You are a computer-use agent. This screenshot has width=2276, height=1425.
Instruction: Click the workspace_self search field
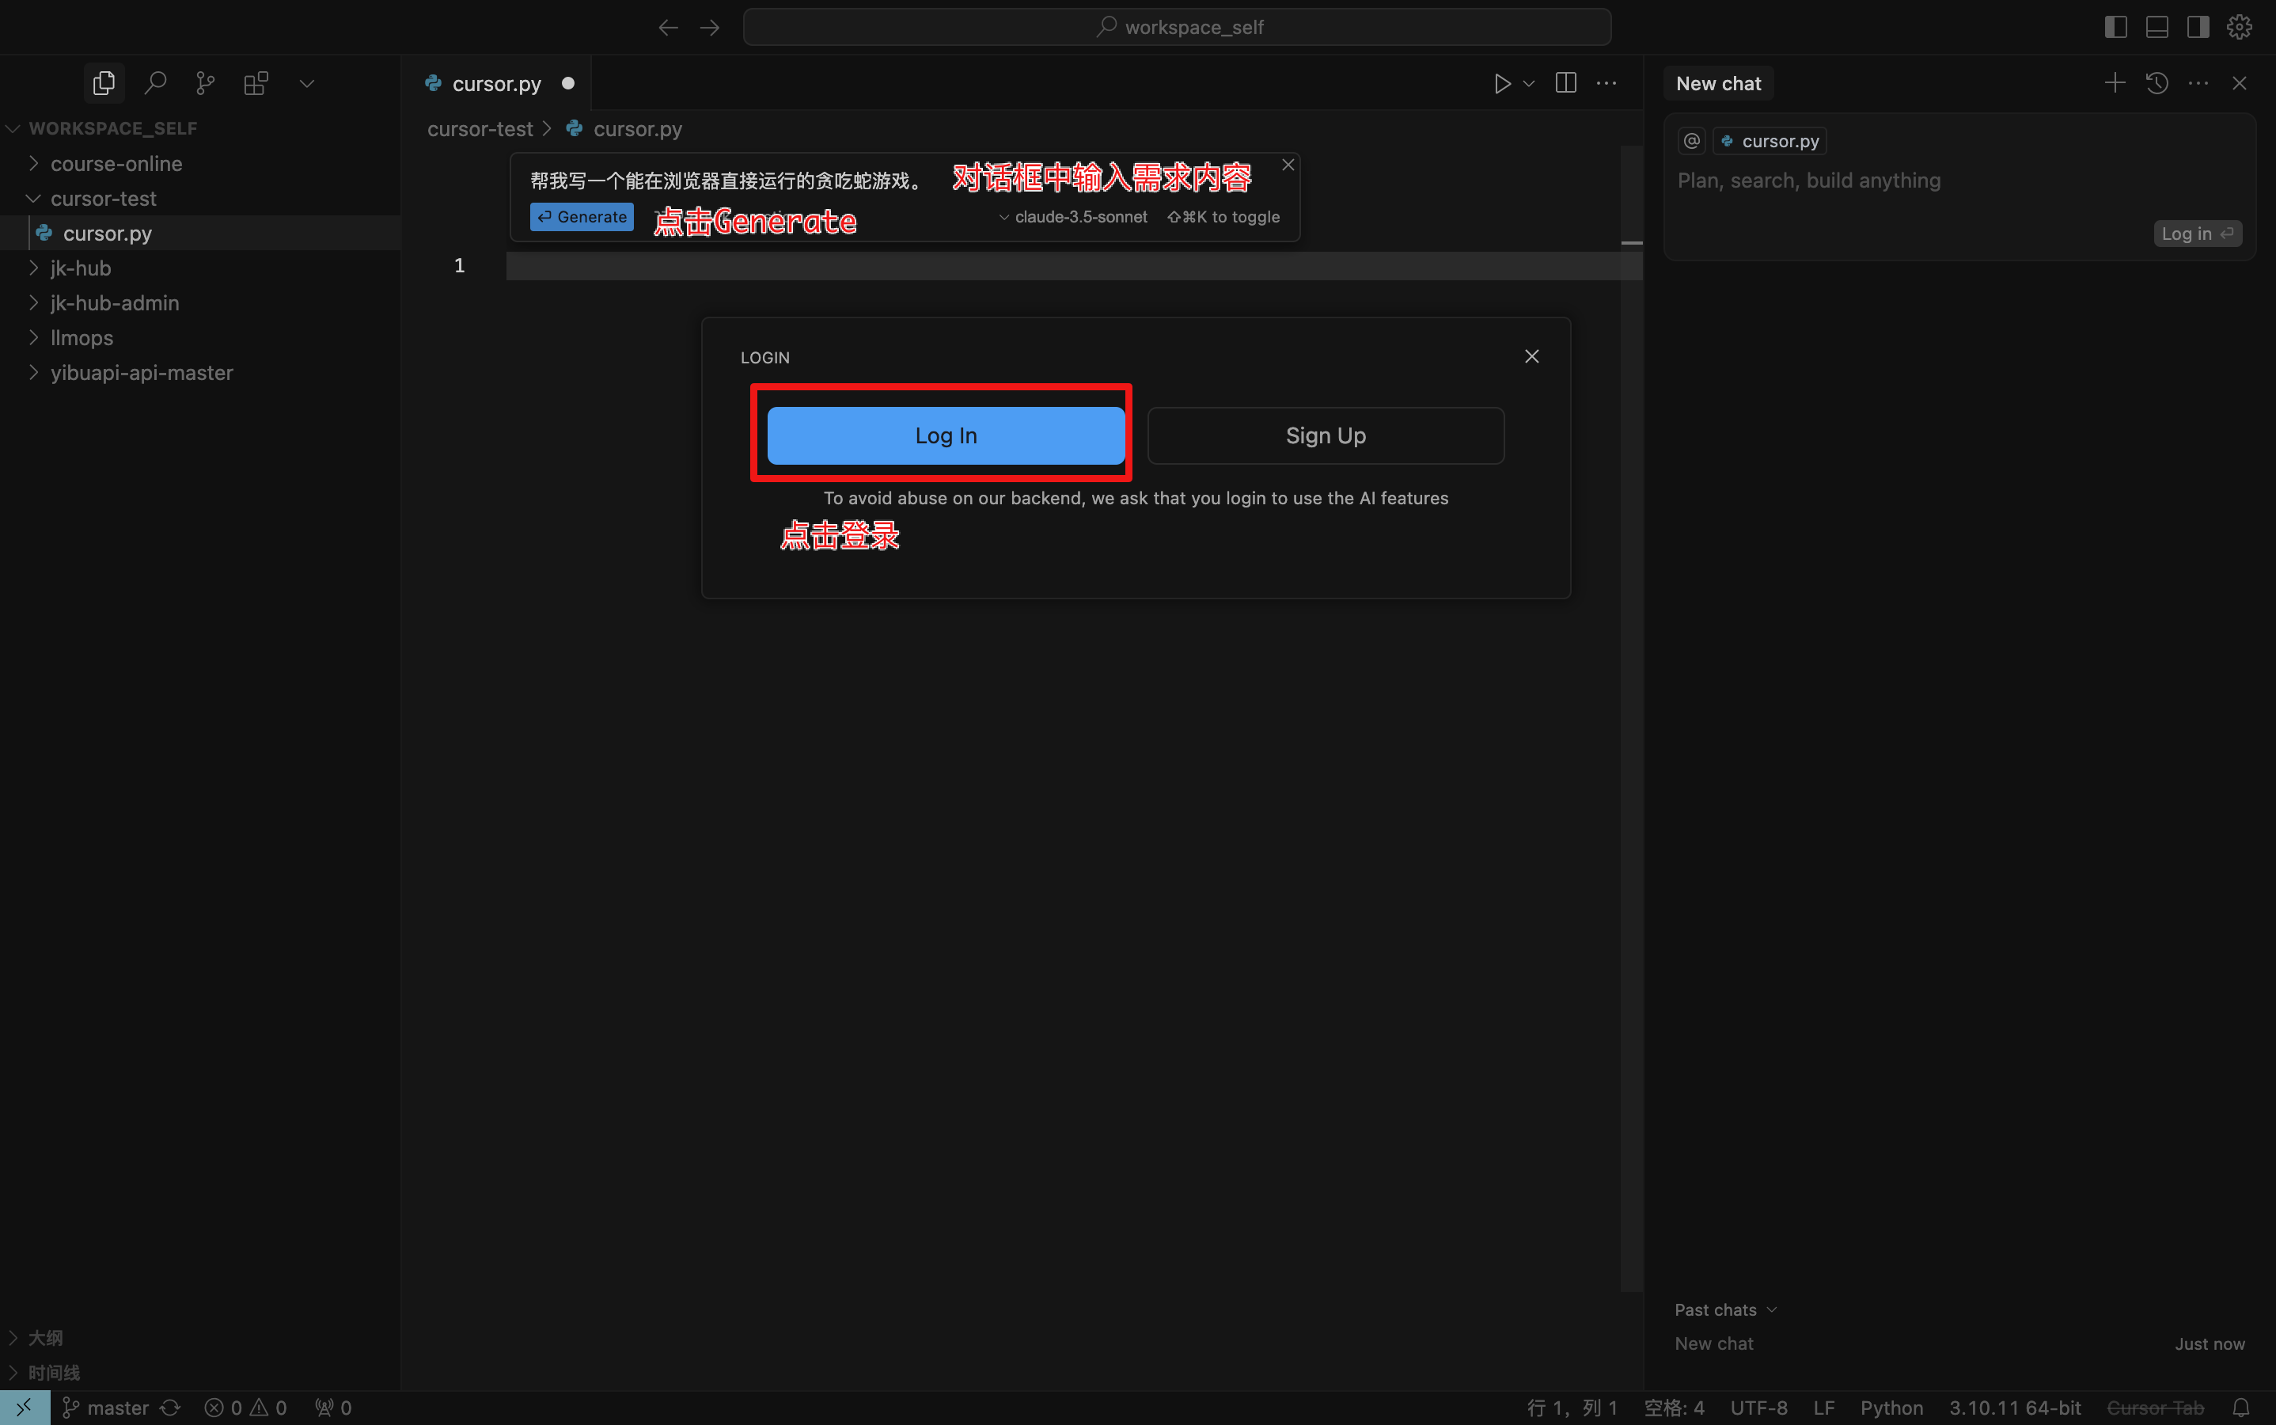1177,26
